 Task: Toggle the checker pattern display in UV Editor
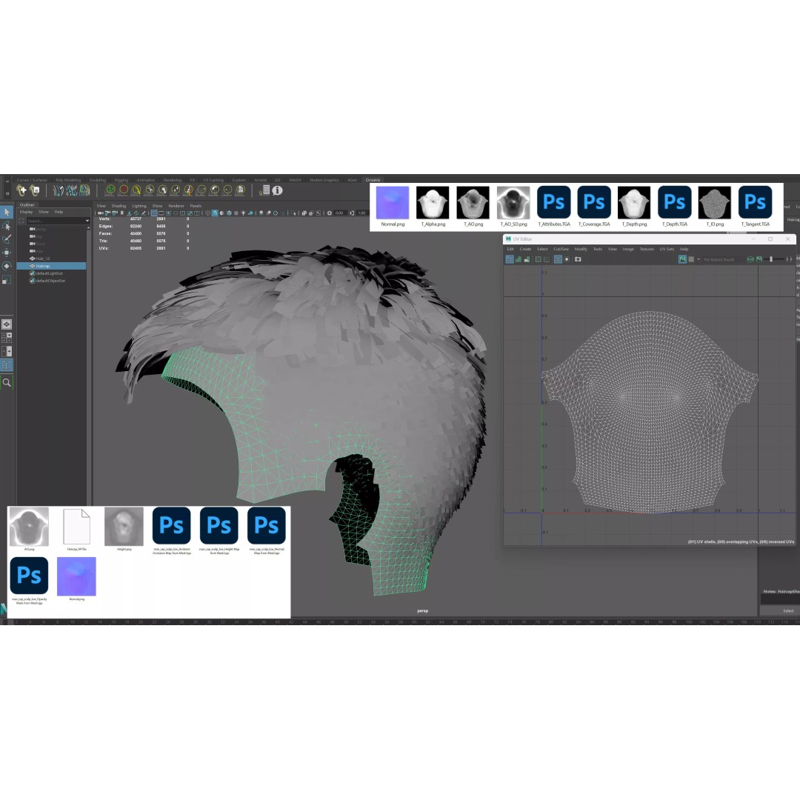point(693,259)
